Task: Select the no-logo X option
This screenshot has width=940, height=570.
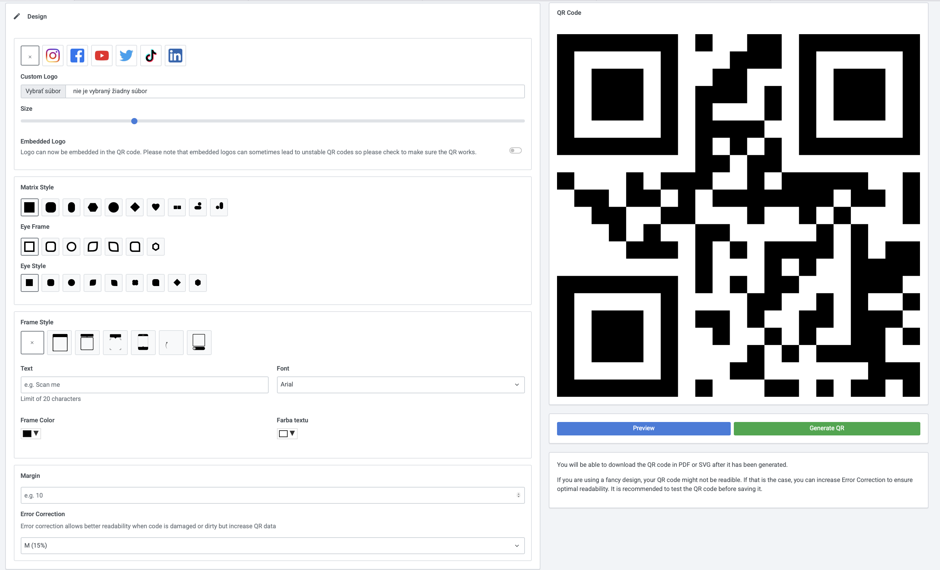Action: point(30,56)
